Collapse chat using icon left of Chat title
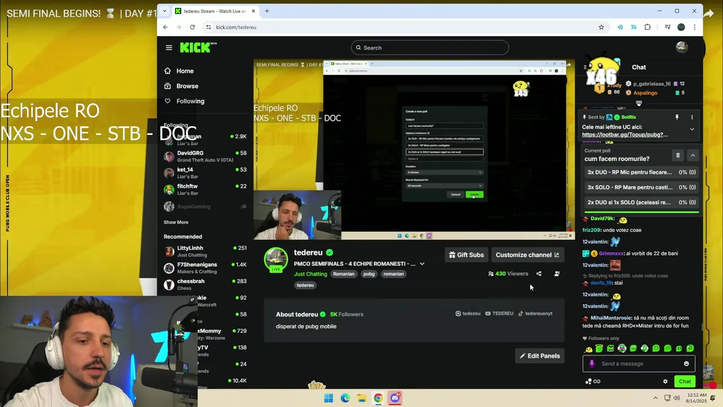Screen dimensions: 723x407 click(x=585, y=67)
